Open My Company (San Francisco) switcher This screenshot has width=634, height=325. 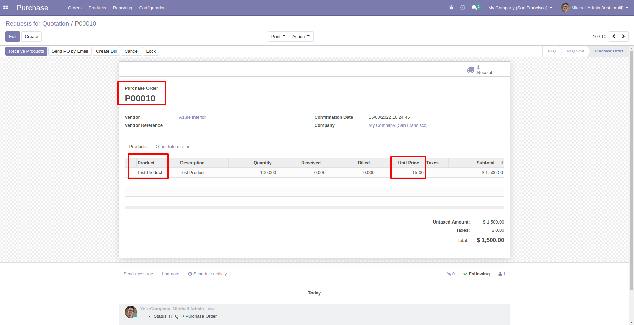520,8
